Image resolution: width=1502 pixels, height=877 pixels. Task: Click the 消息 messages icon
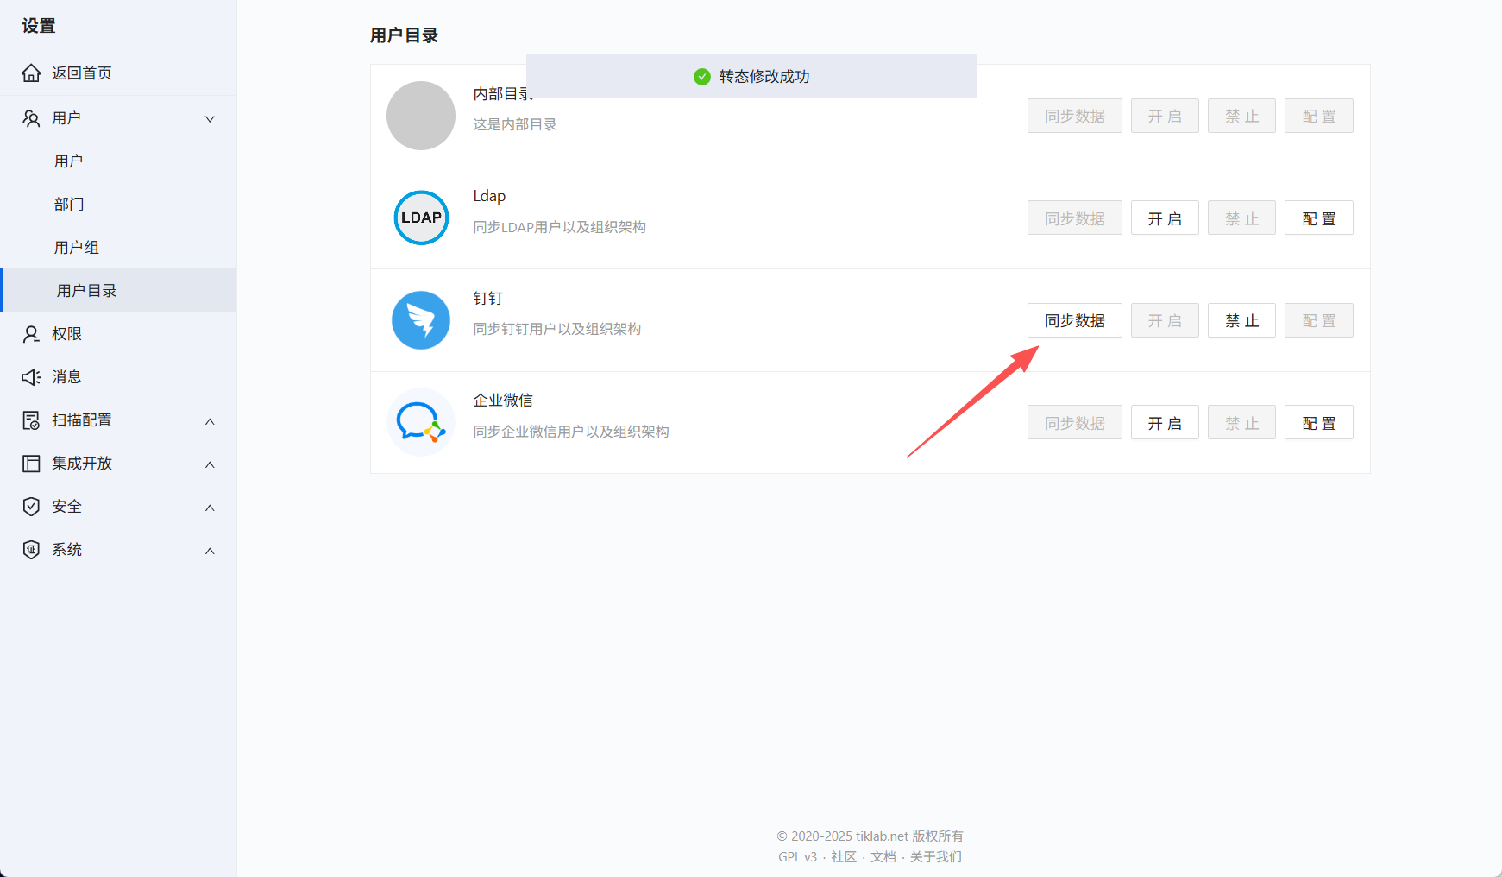pyautogui.click(x=31, y=376)
